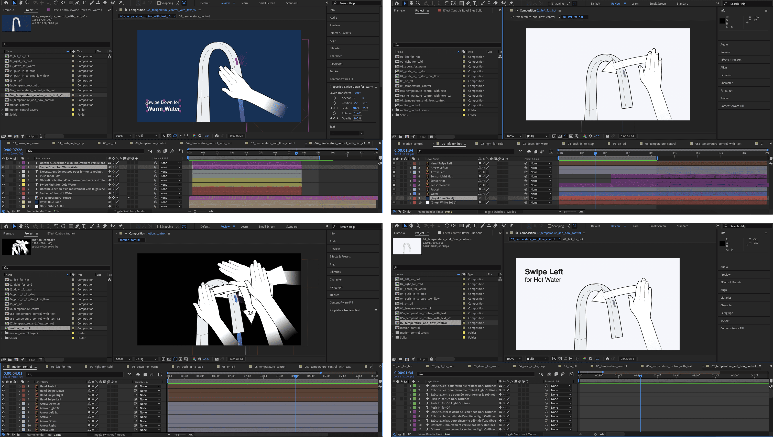Open 100% magnification dropdown in top-left viewer

123,136
